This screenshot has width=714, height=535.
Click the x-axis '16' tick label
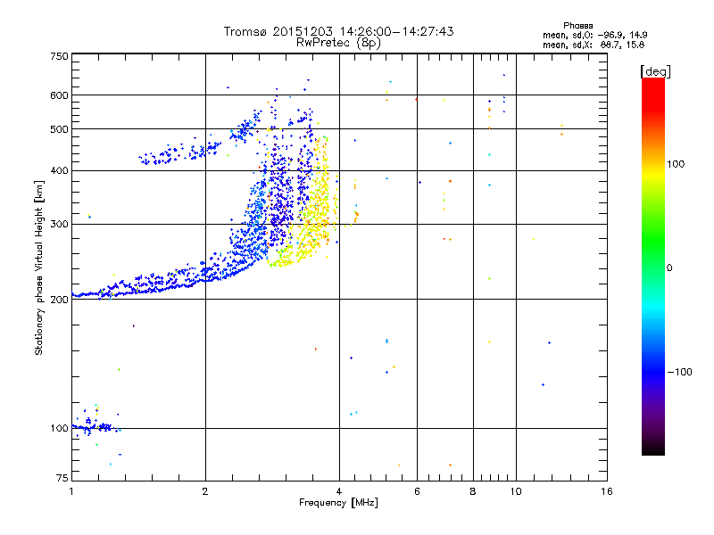tap(607, 491)
